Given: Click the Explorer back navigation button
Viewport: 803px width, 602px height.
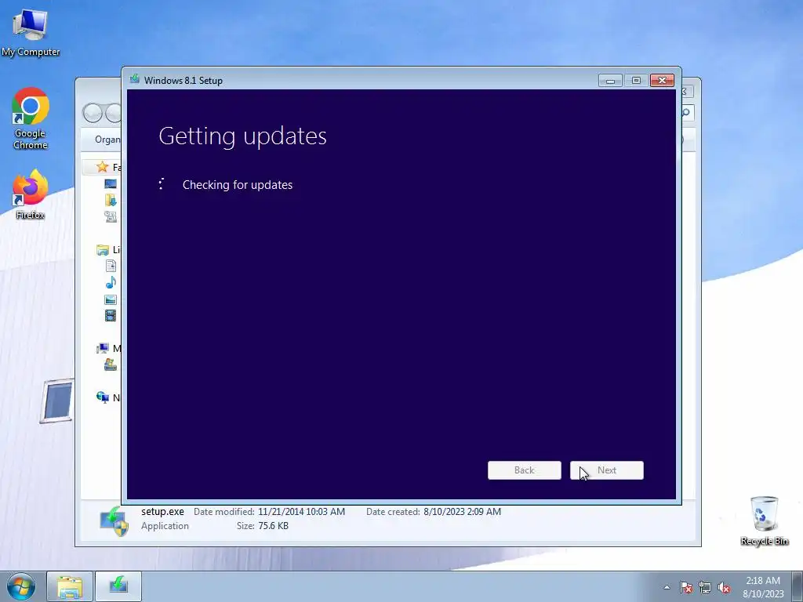Looking at the screenshot, I should point(93,113).
